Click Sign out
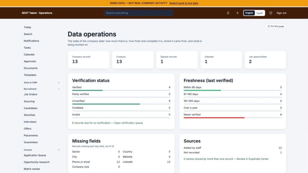The height and width of the screenshot is (173, 308). click(281, 13)
